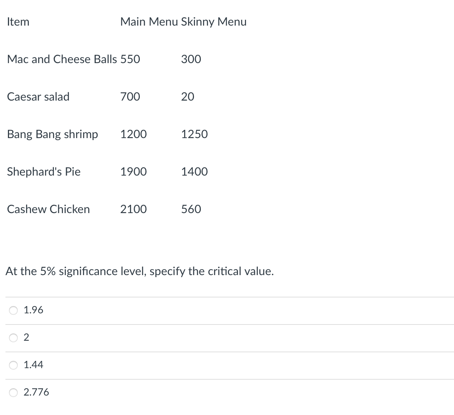
Task: Choose the 1.44 radio button
Action: [13, 365]
